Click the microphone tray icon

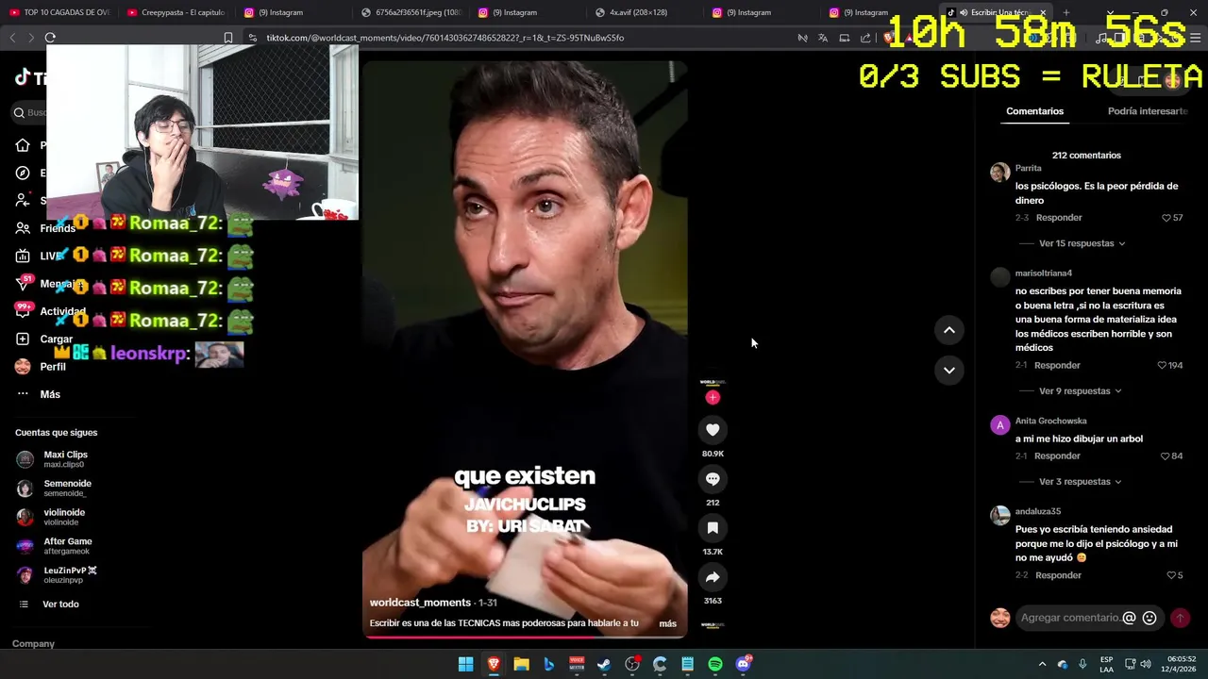click(1082, 664)
